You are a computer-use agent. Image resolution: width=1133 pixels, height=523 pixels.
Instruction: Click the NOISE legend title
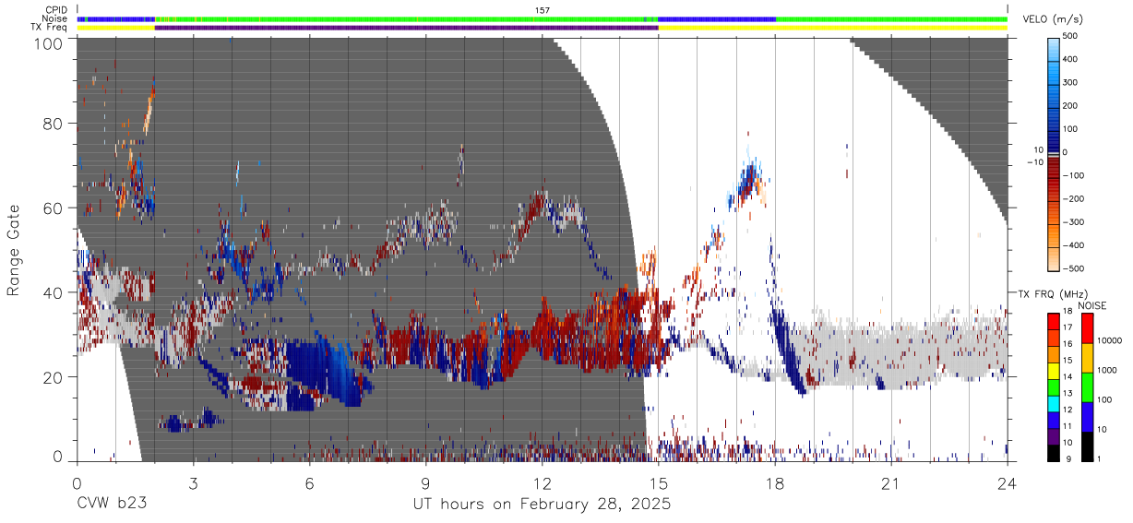1091,305
